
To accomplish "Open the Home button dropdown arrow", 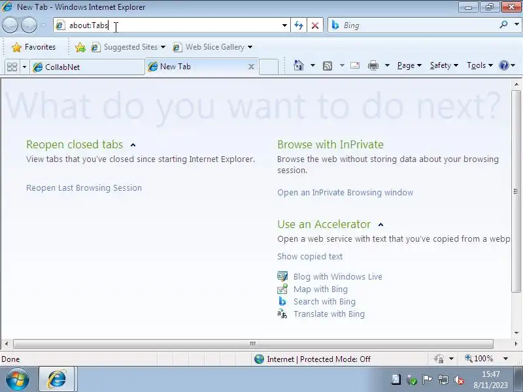I will (x=312, y=65).
